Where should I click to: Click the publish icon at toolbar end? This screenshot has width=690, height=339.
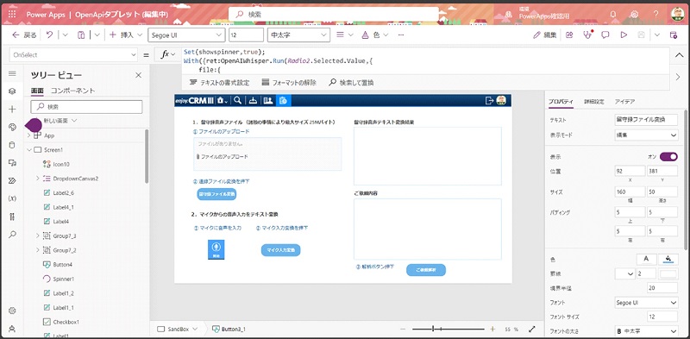tap(673, 35)
